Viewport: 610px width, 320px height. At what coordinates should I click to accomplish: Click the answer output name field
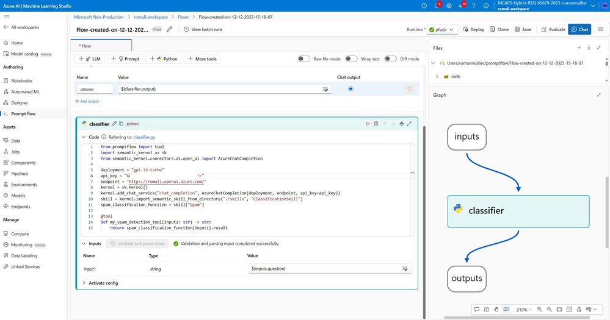click(95, 89)
